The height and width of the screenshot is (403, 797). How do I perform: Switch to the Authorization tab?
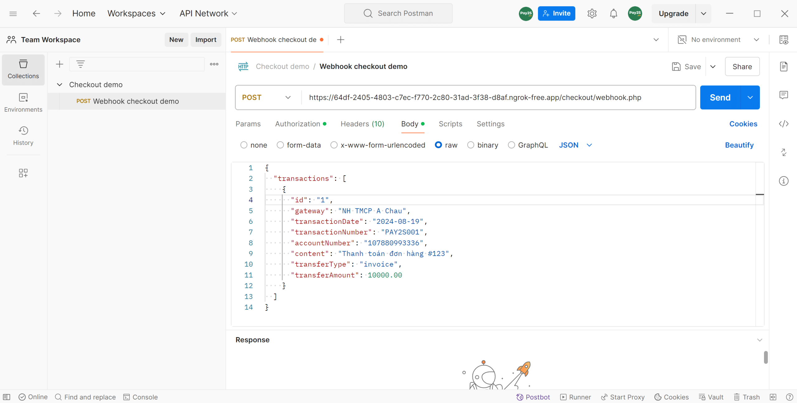(x=300, y=124)
